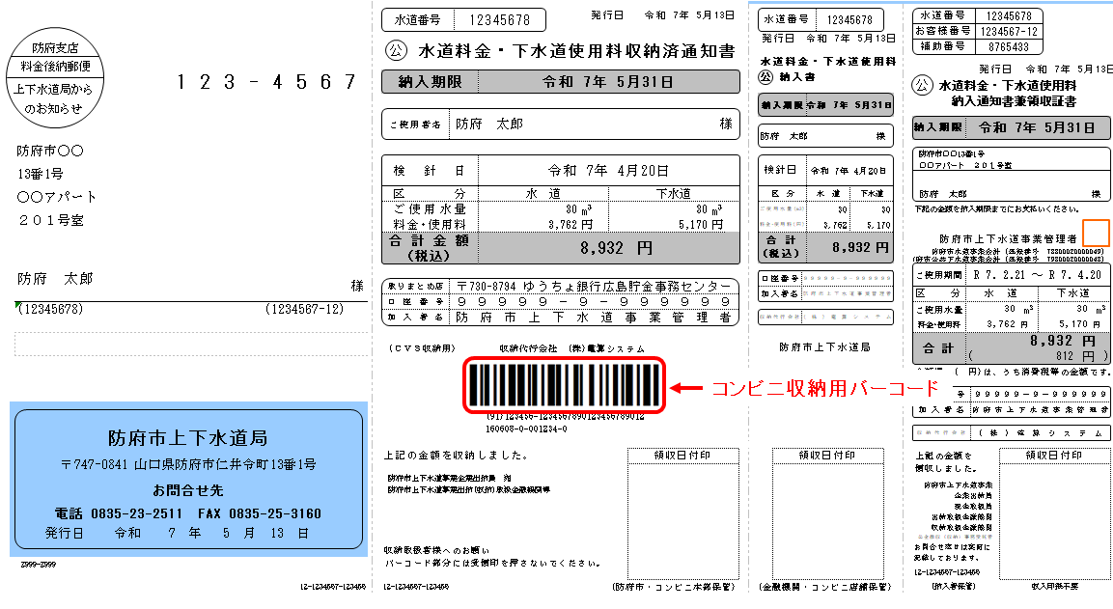Viewport: 1113px width, 609px height.
Task: Click 合計 8,932 円 on the receipt slip
Action: coord(1011,347)
